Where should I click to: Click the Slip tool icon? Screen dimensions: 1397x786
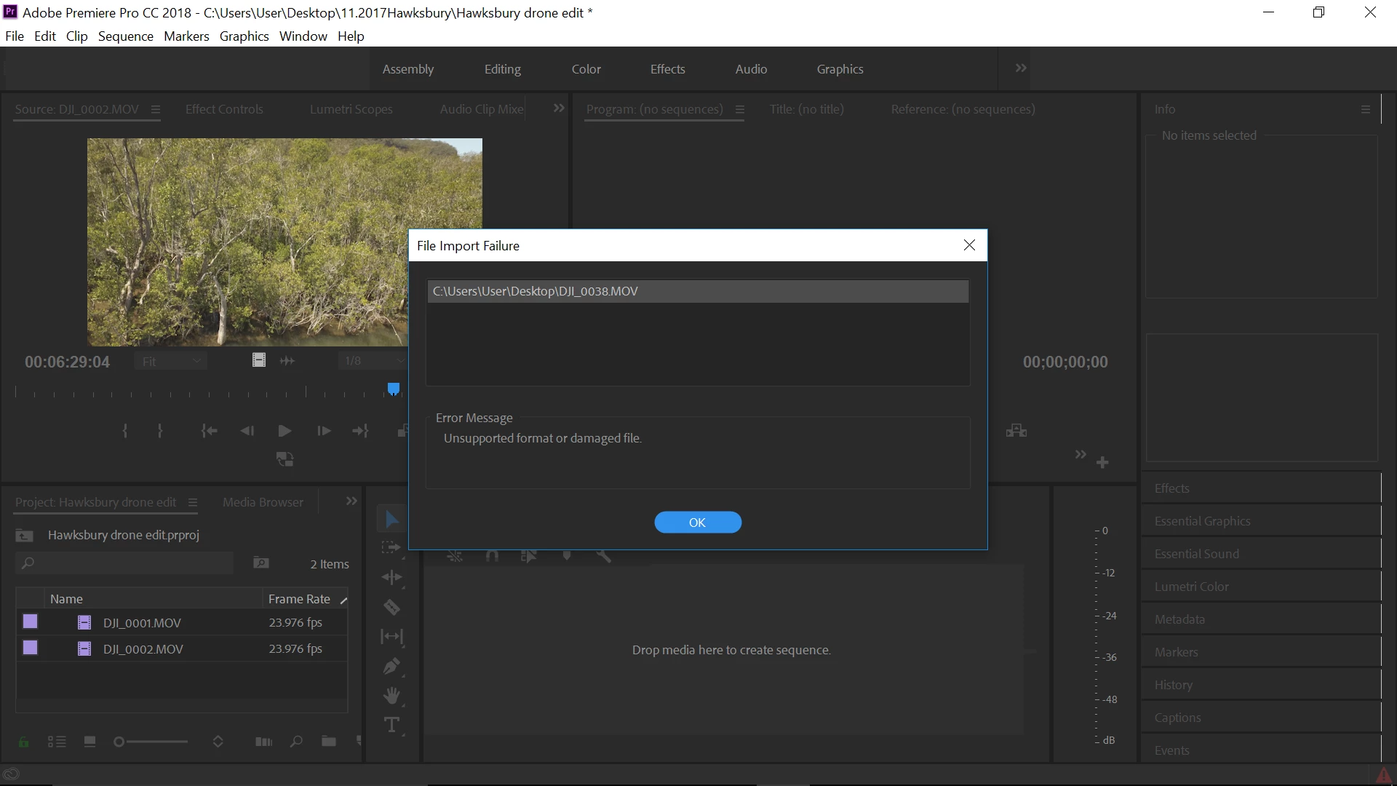pyautogui.click(x=391, y=637)
